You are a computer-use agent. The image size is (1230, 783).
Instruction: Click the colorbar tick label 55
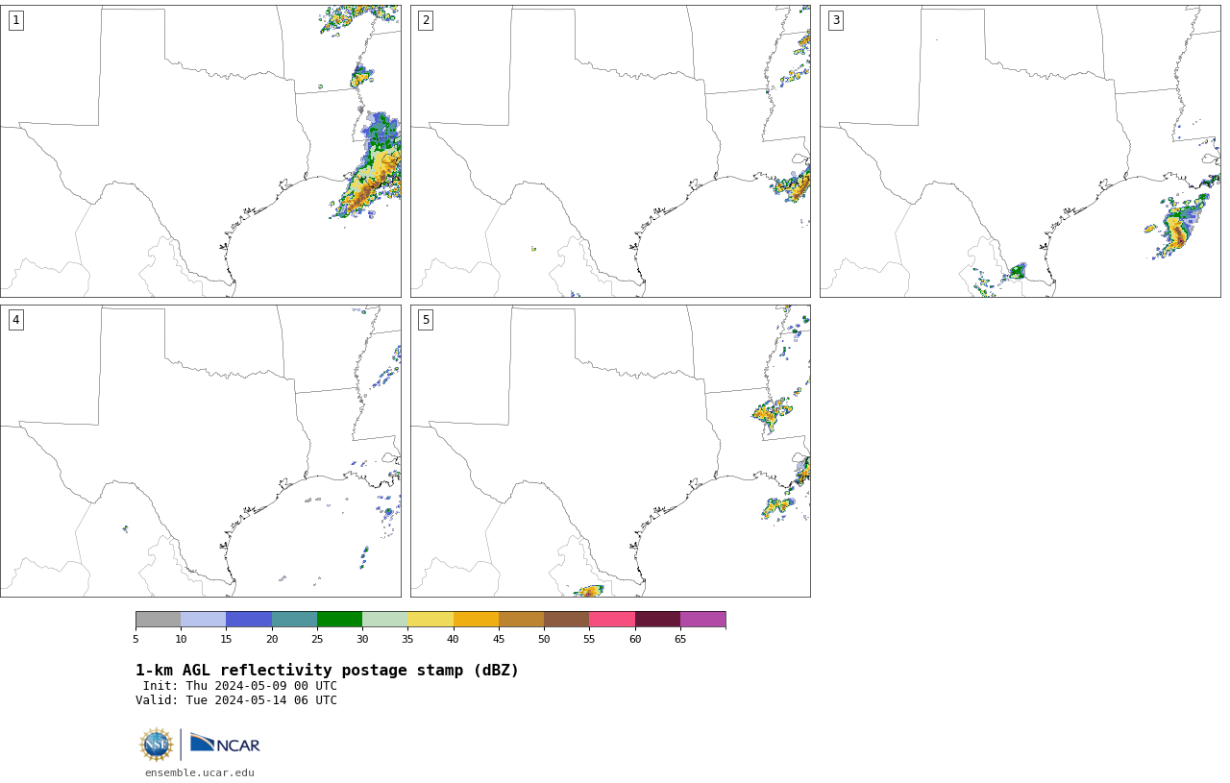coord(589,639)
